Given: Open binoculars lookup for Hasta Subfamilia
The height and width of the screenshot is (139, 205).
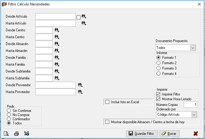Looking at the screenshot, I should [x=57, y=78].
